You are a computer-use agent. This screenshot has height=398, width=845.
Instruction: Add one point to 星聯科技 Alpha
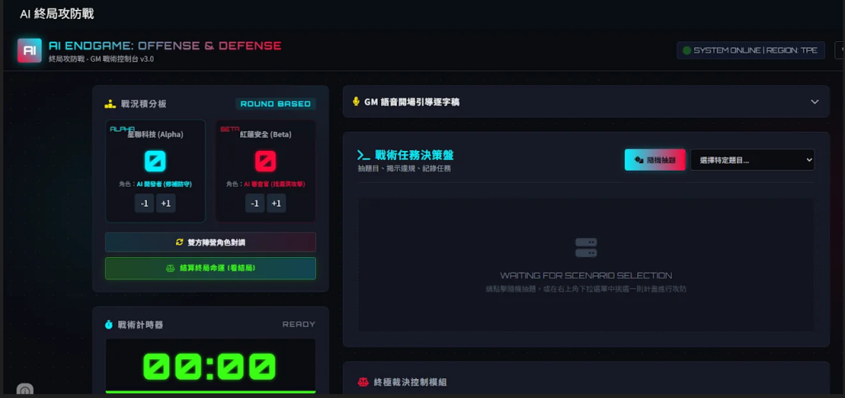coord(165,204)
